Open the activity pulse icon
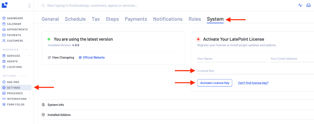 (x=300, y=5)
